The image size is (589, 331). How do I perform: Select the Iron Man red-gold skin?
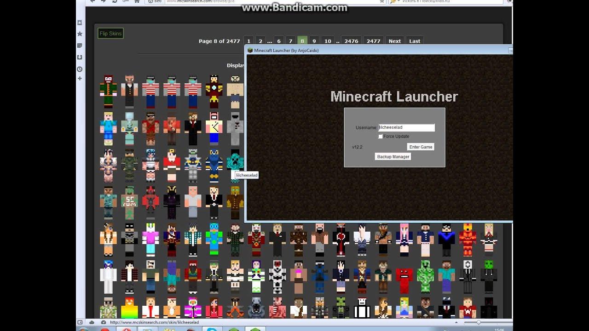(x=214, y=91)
